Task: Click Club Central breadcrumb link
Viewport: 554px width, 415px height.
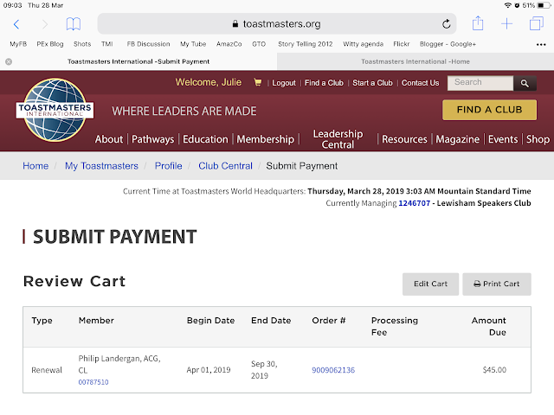Action: pos(225,166)
